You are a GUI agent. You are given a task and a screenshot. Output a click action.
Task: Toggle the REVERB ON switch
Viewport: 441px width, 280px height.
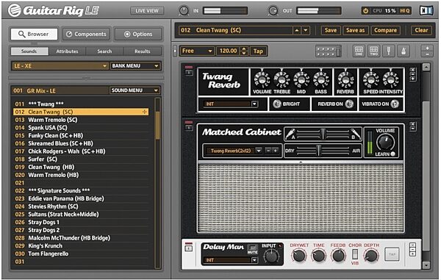coord(349,104)
